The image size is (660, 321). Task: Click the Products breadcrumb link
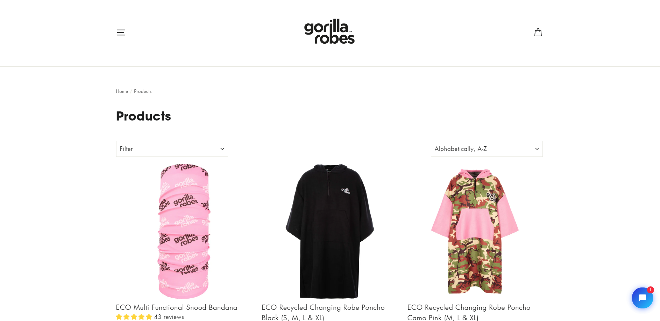coord(143,91)
